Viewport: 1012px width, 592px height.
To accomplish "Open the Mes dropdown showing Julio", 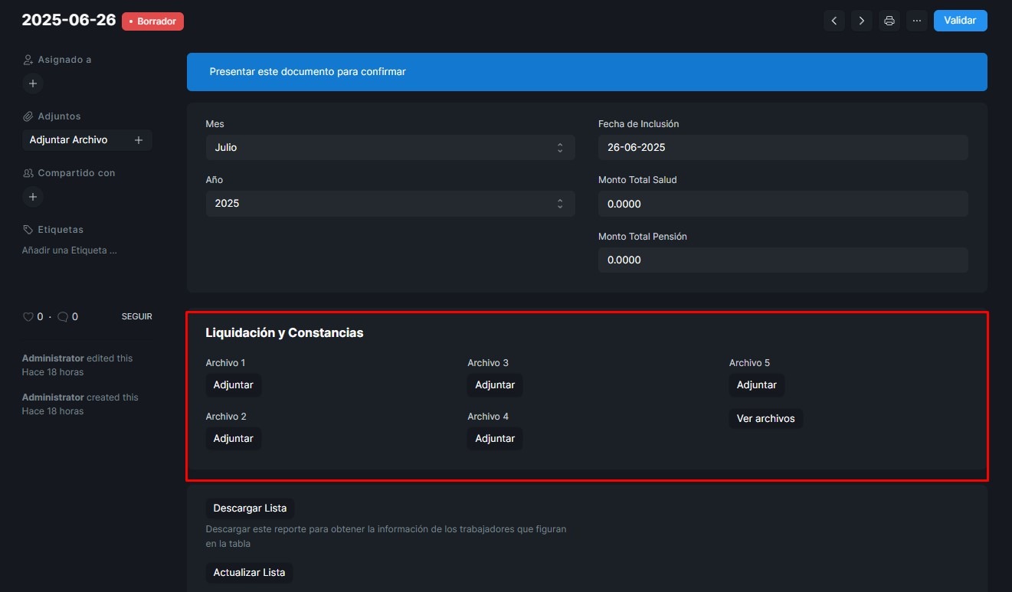I will pyautogui.click(x=390, y=147).
